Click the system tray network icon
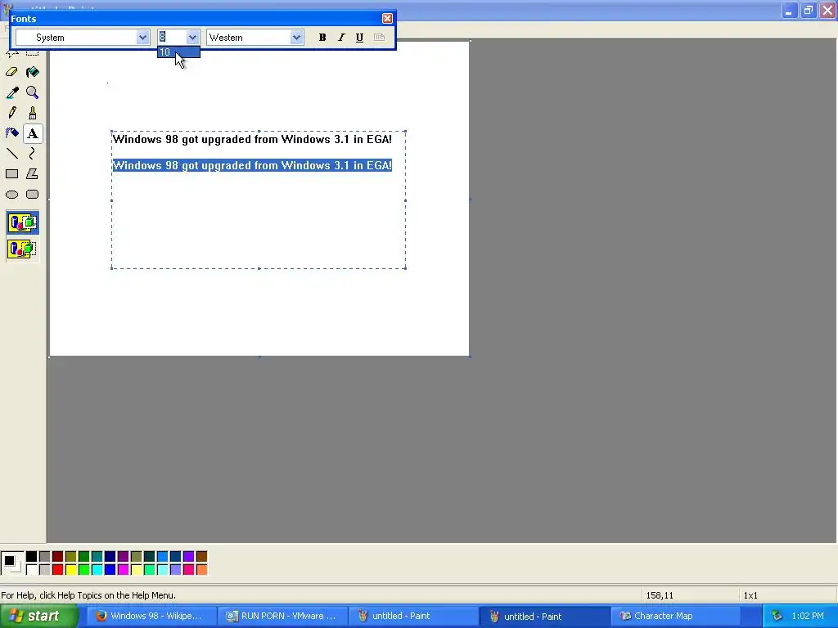 [x=777, y=616]
